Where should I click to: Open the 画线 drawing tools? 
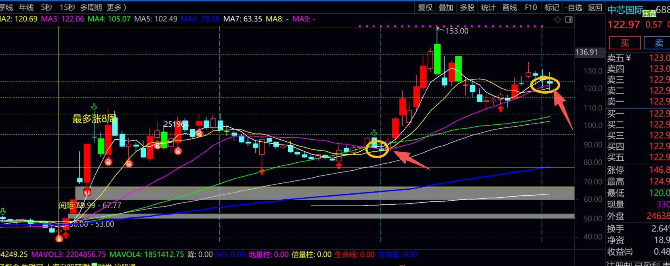[510, 7]
